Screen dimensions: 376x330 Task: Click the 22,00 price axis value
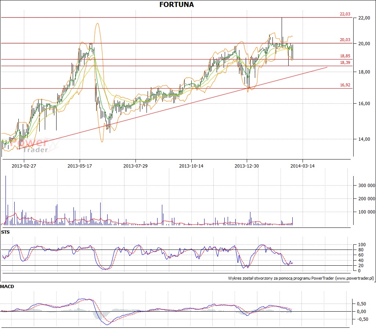364,18
